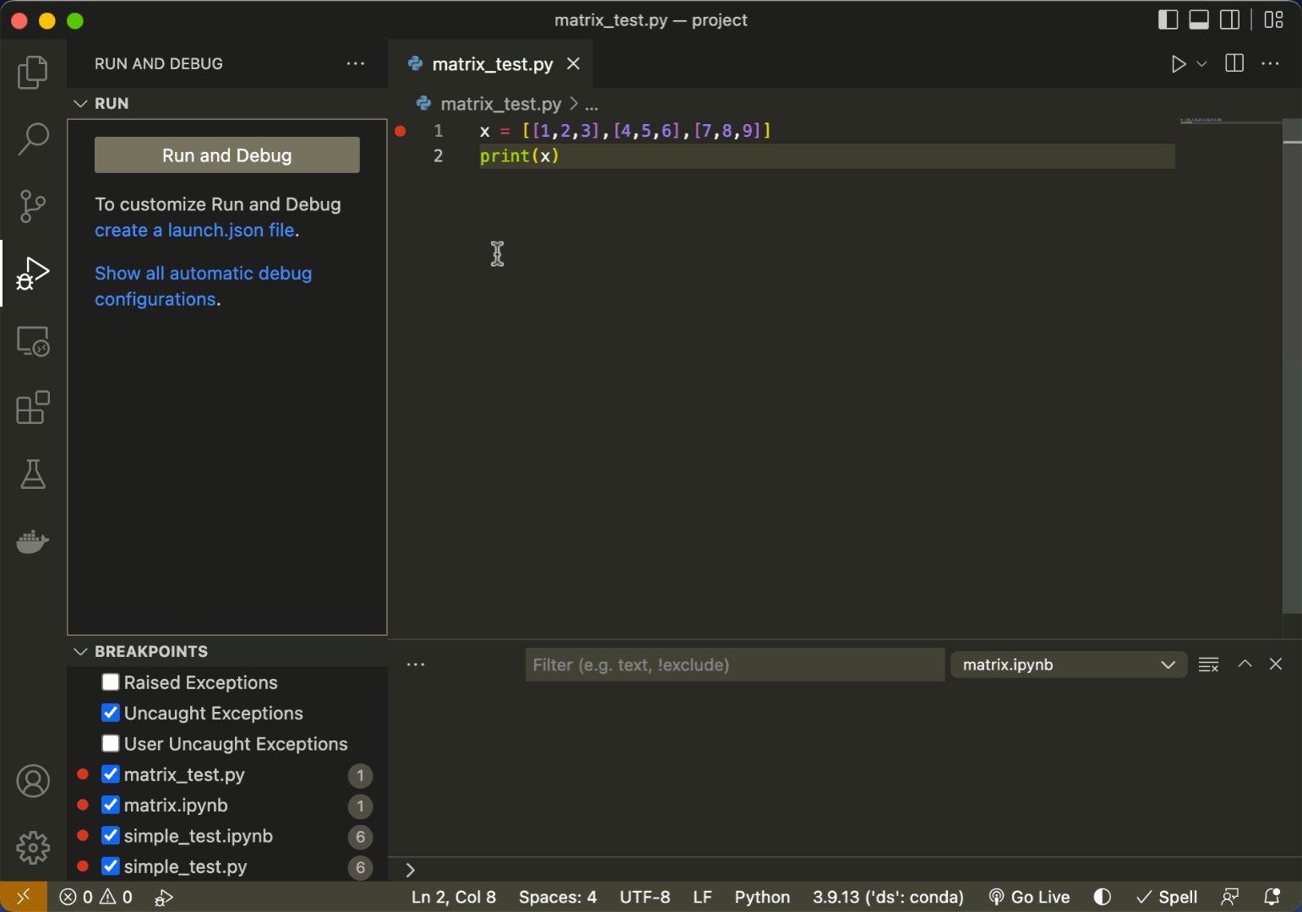Viewport: 1302px width, 912px height.
Task: Uncheck the simple_test.ipynb breakpoint
Action: click(x=111, y=835)
